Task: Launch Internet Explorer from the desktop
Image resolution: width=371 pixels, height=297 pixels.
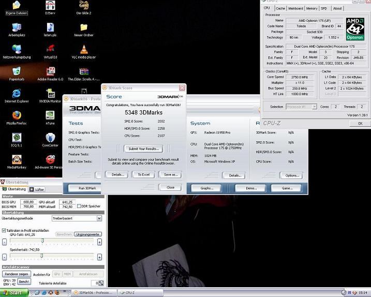Action: 17,96
